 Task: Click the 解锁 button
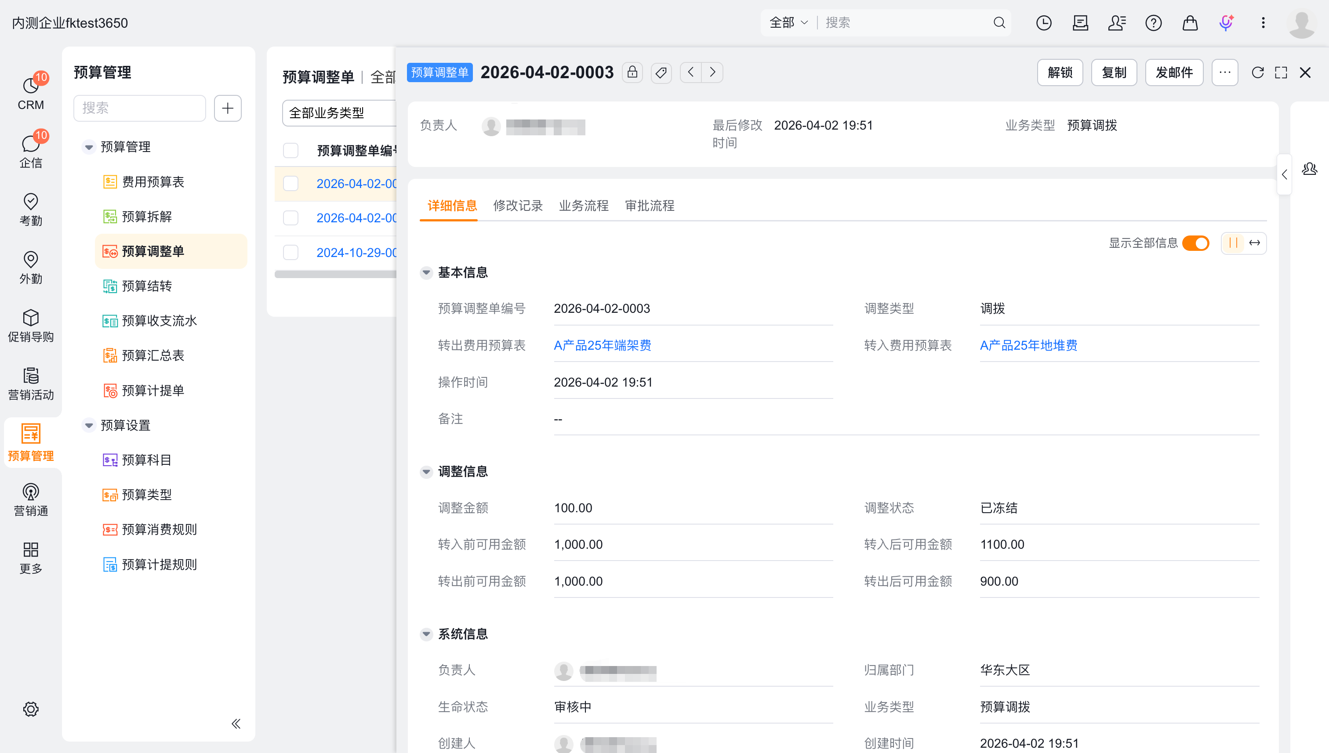click(1060, 72)
